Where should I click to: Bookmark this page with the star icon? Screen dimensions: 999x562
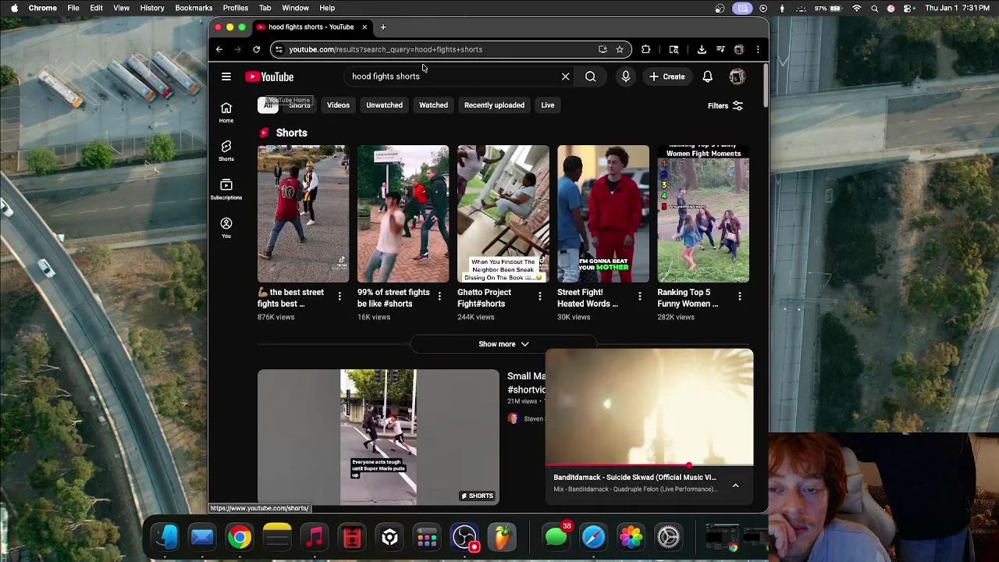click(620, 49)
